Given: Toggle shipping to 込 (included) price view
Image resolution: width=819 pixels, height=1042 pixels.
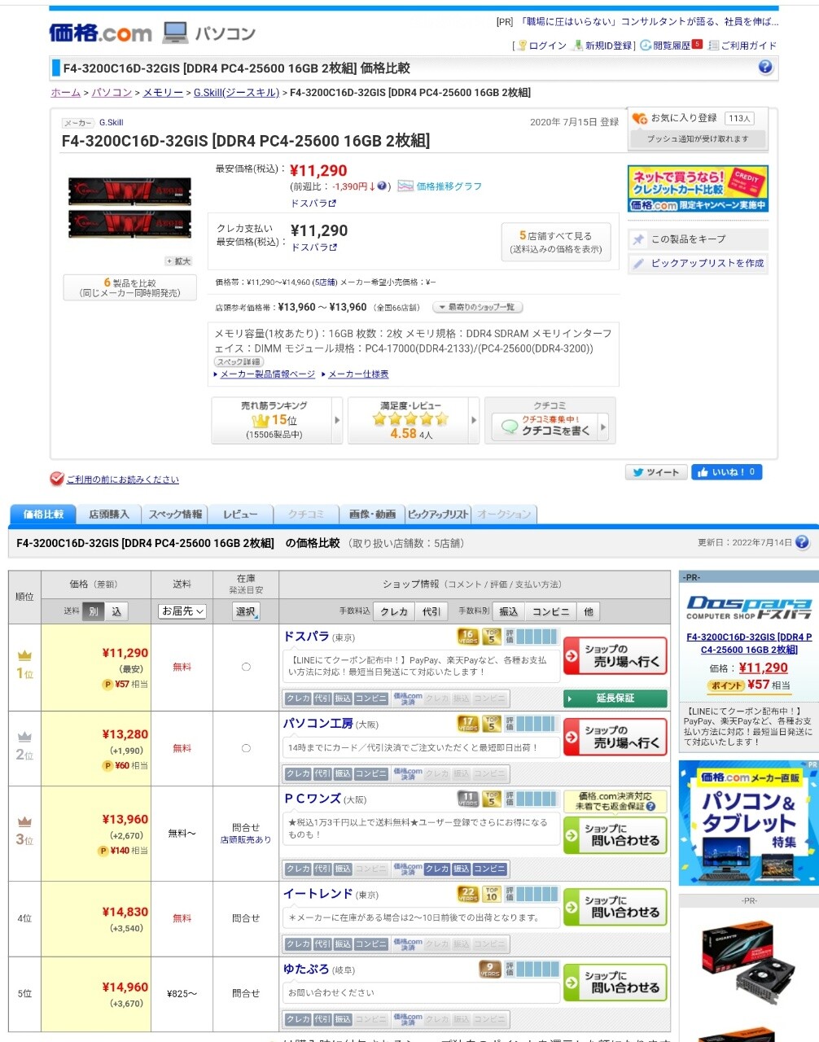Looking at the screenshot, I should [x=117, y=611].
